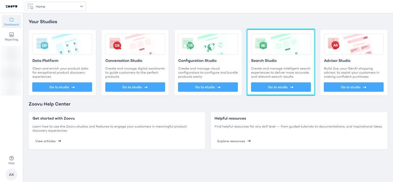Click the Search Studio SE illustration
This screenshot has width=393, height=182.
pos(281,44)
